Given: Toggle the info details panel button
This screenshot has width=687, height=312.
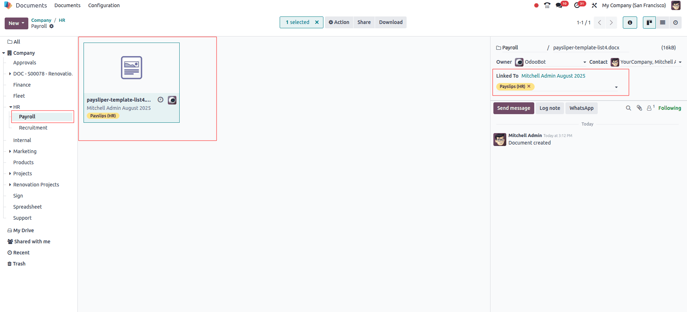Looking at the screenshot, I should pyautogui.click(x=630, y=23).
